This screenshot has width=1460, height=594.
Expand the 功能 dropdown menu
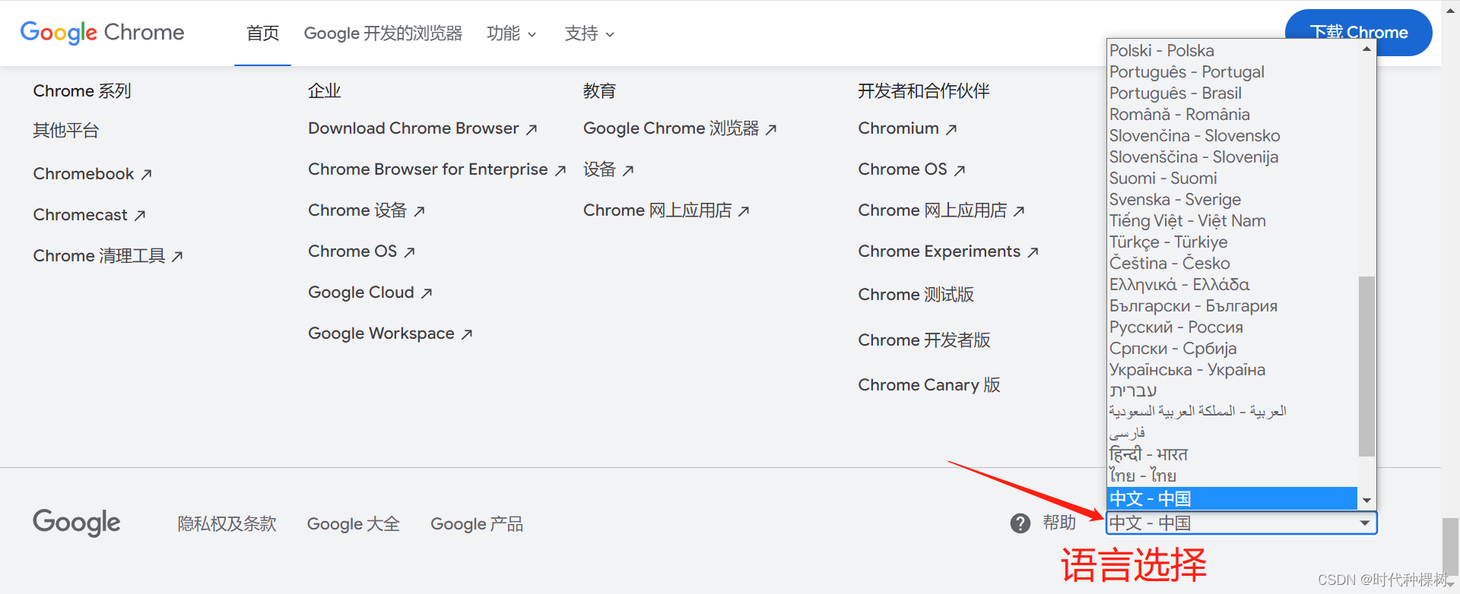tap(512, 33)
